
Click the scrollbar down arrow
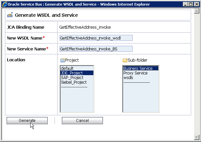pos(196,137)
